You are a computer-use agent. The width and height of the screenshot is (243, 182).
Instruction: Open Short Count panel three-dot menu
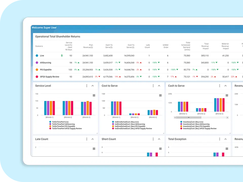[x=153, y=139]
